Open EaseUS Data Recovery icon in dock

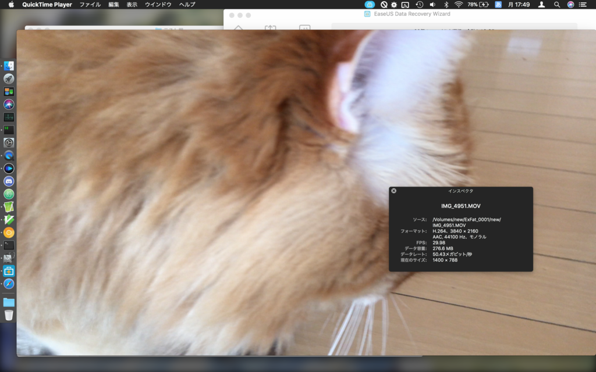[9, 271]
